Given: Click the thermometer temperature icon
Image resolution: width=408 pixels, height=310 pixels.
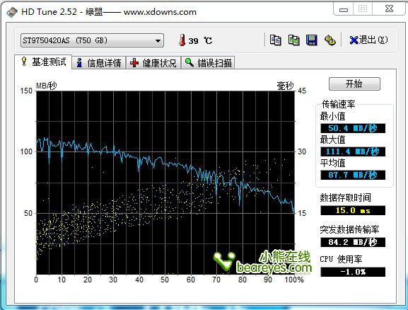Looking at the screenshot, I should [x=182, y=40].
